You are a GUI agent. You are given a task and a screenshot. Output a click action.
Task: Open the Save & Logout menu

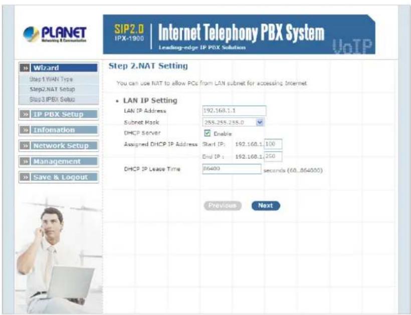coord(64,177)
